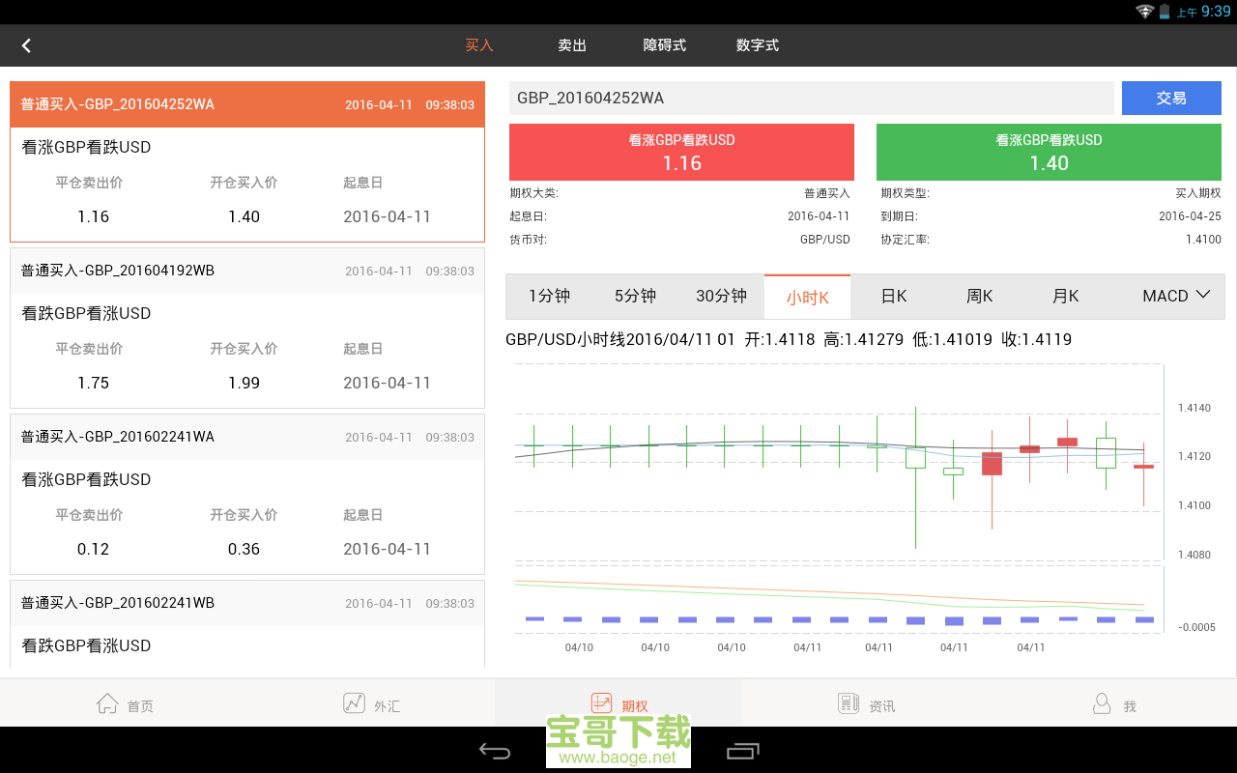Switch to the 数字式 tab
This screenshot has width=1237, height=773.
pyautogui.click(x=758, y=45)
